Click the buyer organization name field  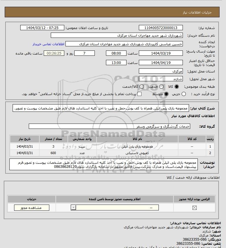click(x=117, y=36)
